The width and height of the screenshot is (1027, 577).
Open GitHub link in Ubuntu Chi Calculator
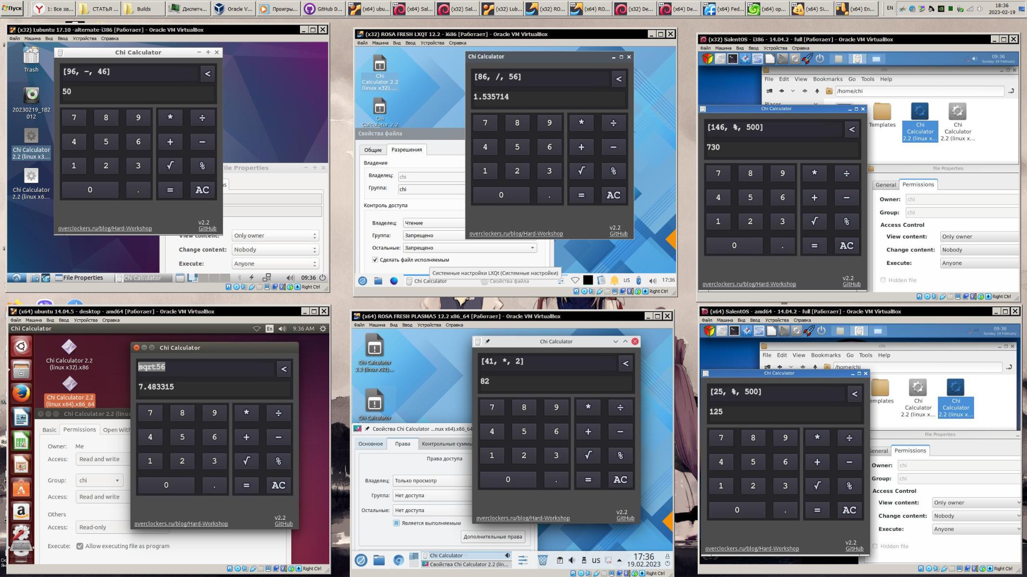[x=283, y=524]
